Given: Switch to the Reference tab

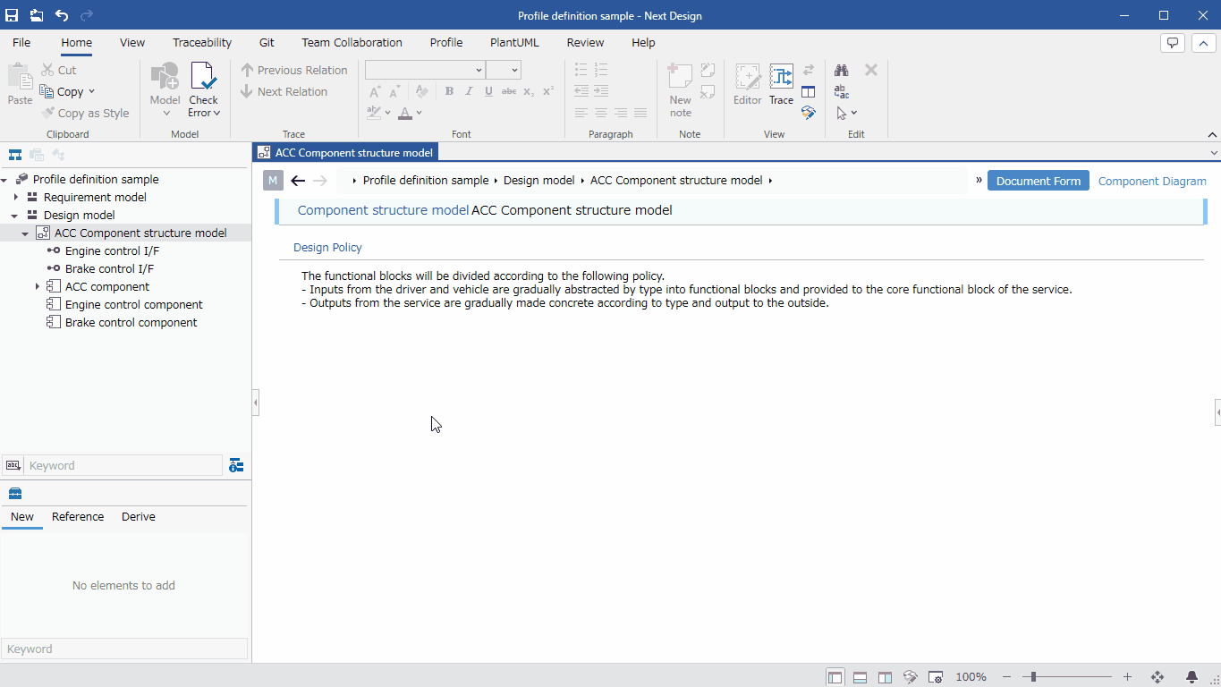Looking at the screenshot, I should tap(78, 516).
